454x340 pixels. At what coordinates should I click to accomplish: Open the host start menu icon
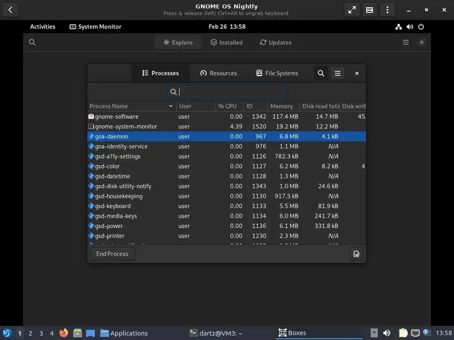[x=7, y=333]
